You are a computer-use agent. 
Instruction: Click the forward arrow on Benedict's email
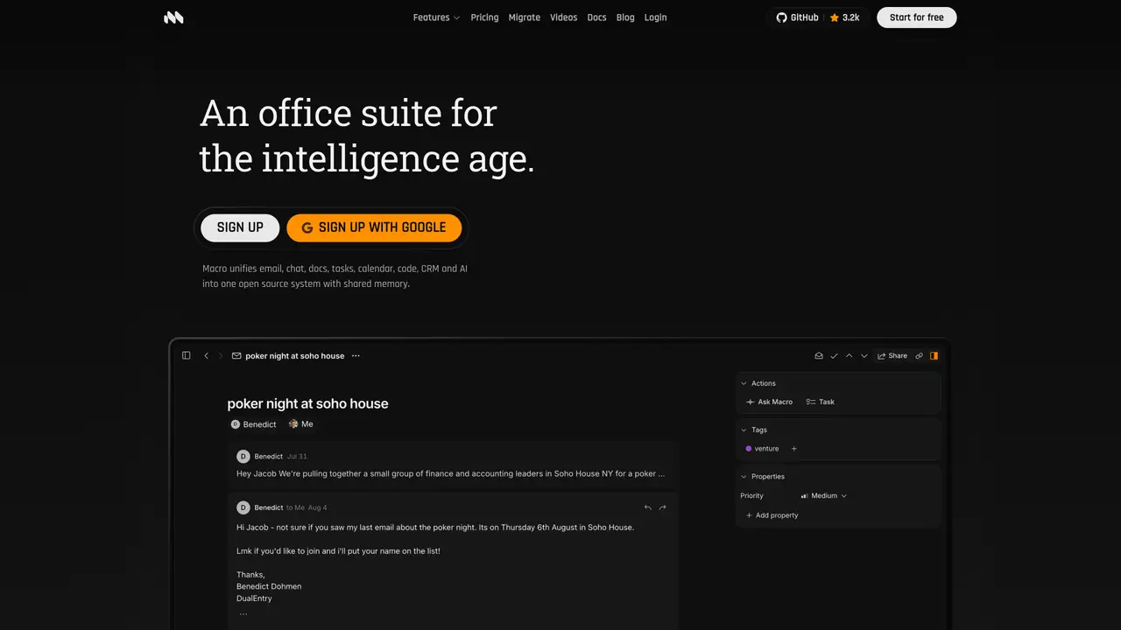(663, 507)
